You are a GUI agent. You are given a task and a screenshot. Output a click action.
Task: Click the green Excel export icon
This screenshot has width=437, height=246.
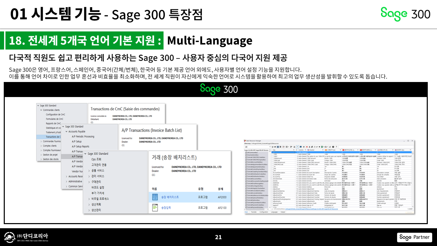pyautogui.click(x=322, y=147)
